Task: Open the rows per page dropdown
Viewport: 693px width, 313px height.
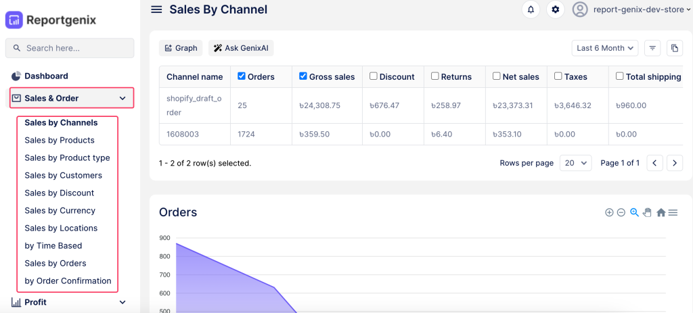Action: pos(575,163)
